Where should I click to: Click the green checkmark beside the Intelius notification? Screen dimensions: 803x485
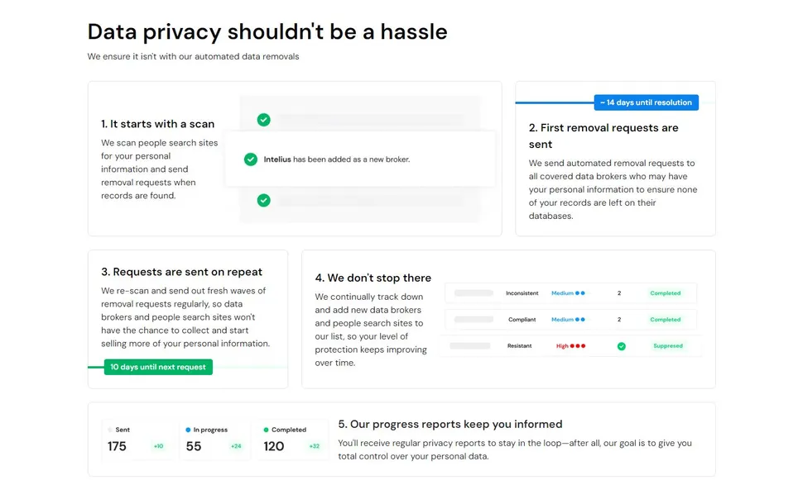[251, 159]
